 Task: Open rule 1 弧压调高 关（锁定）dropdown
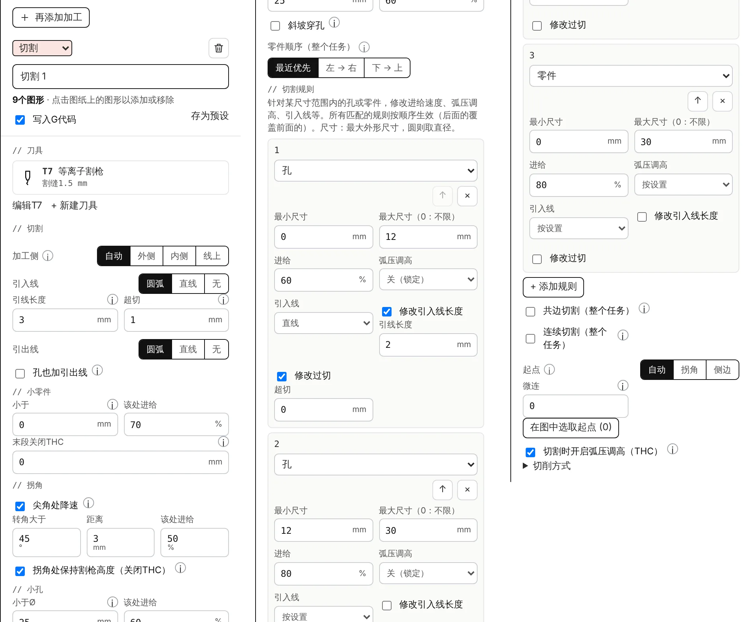(428, 280)
